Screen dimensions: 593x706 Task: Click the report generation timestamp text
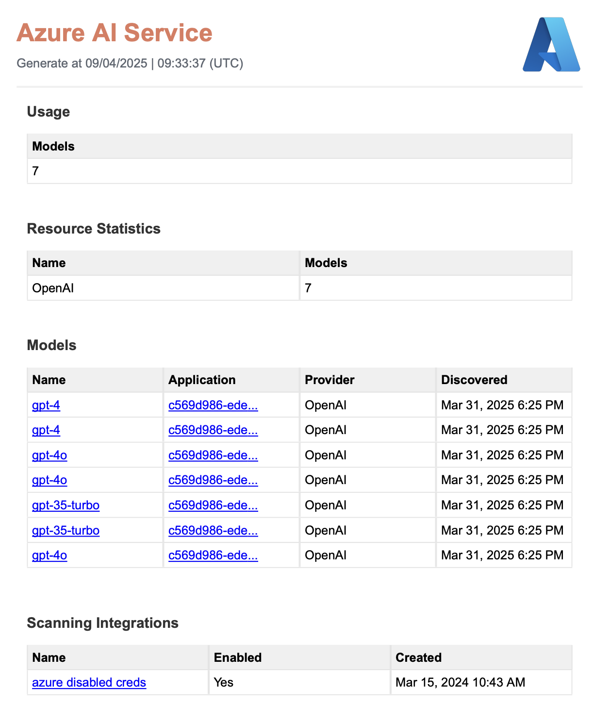click(130, 63)
